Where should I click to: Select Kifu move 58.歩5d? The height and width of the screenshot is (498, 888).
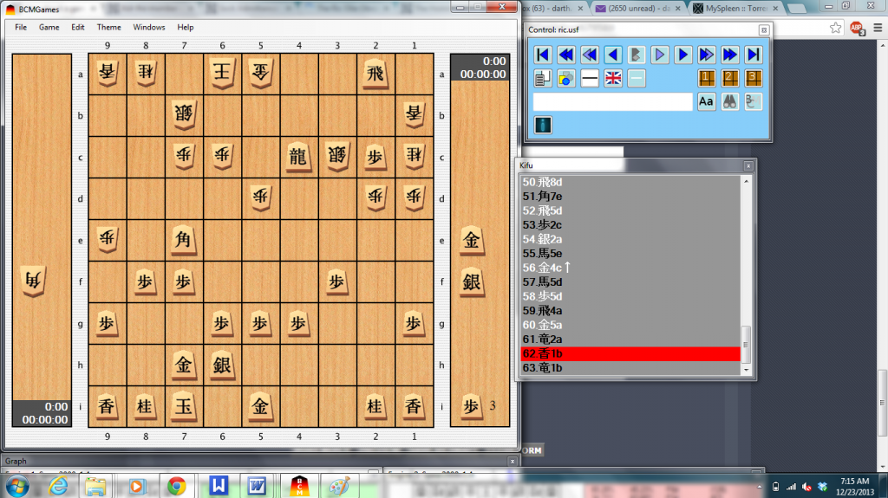click(630, 296)
